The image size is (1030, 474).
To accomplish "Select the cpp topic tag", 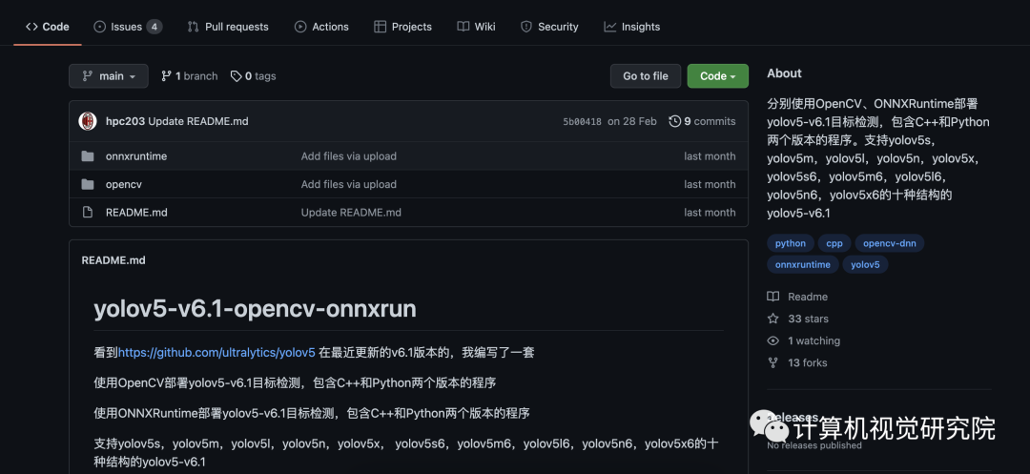I will [834, 243].
